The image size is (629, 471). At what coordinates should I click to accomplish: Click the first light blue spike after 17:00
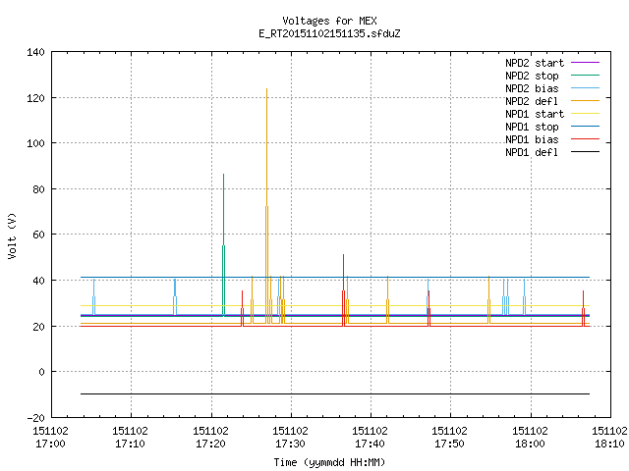[x=94, y=296]
